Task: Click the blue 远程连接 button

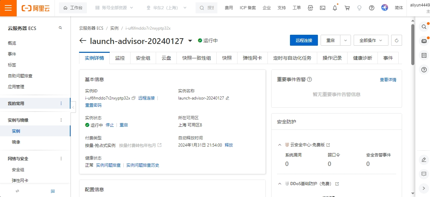Action: point(304,40)
